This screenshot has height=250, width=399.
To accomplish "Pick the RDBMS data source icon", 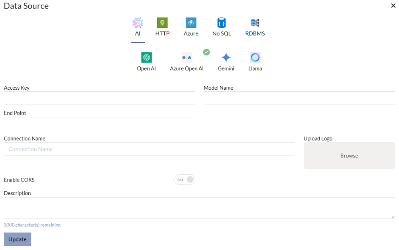I will [x=255, y=23].
